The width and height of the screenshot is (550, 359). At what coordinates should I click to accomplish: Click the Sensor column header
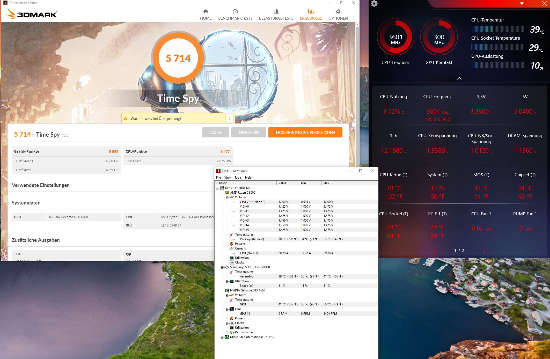(246, 183)
